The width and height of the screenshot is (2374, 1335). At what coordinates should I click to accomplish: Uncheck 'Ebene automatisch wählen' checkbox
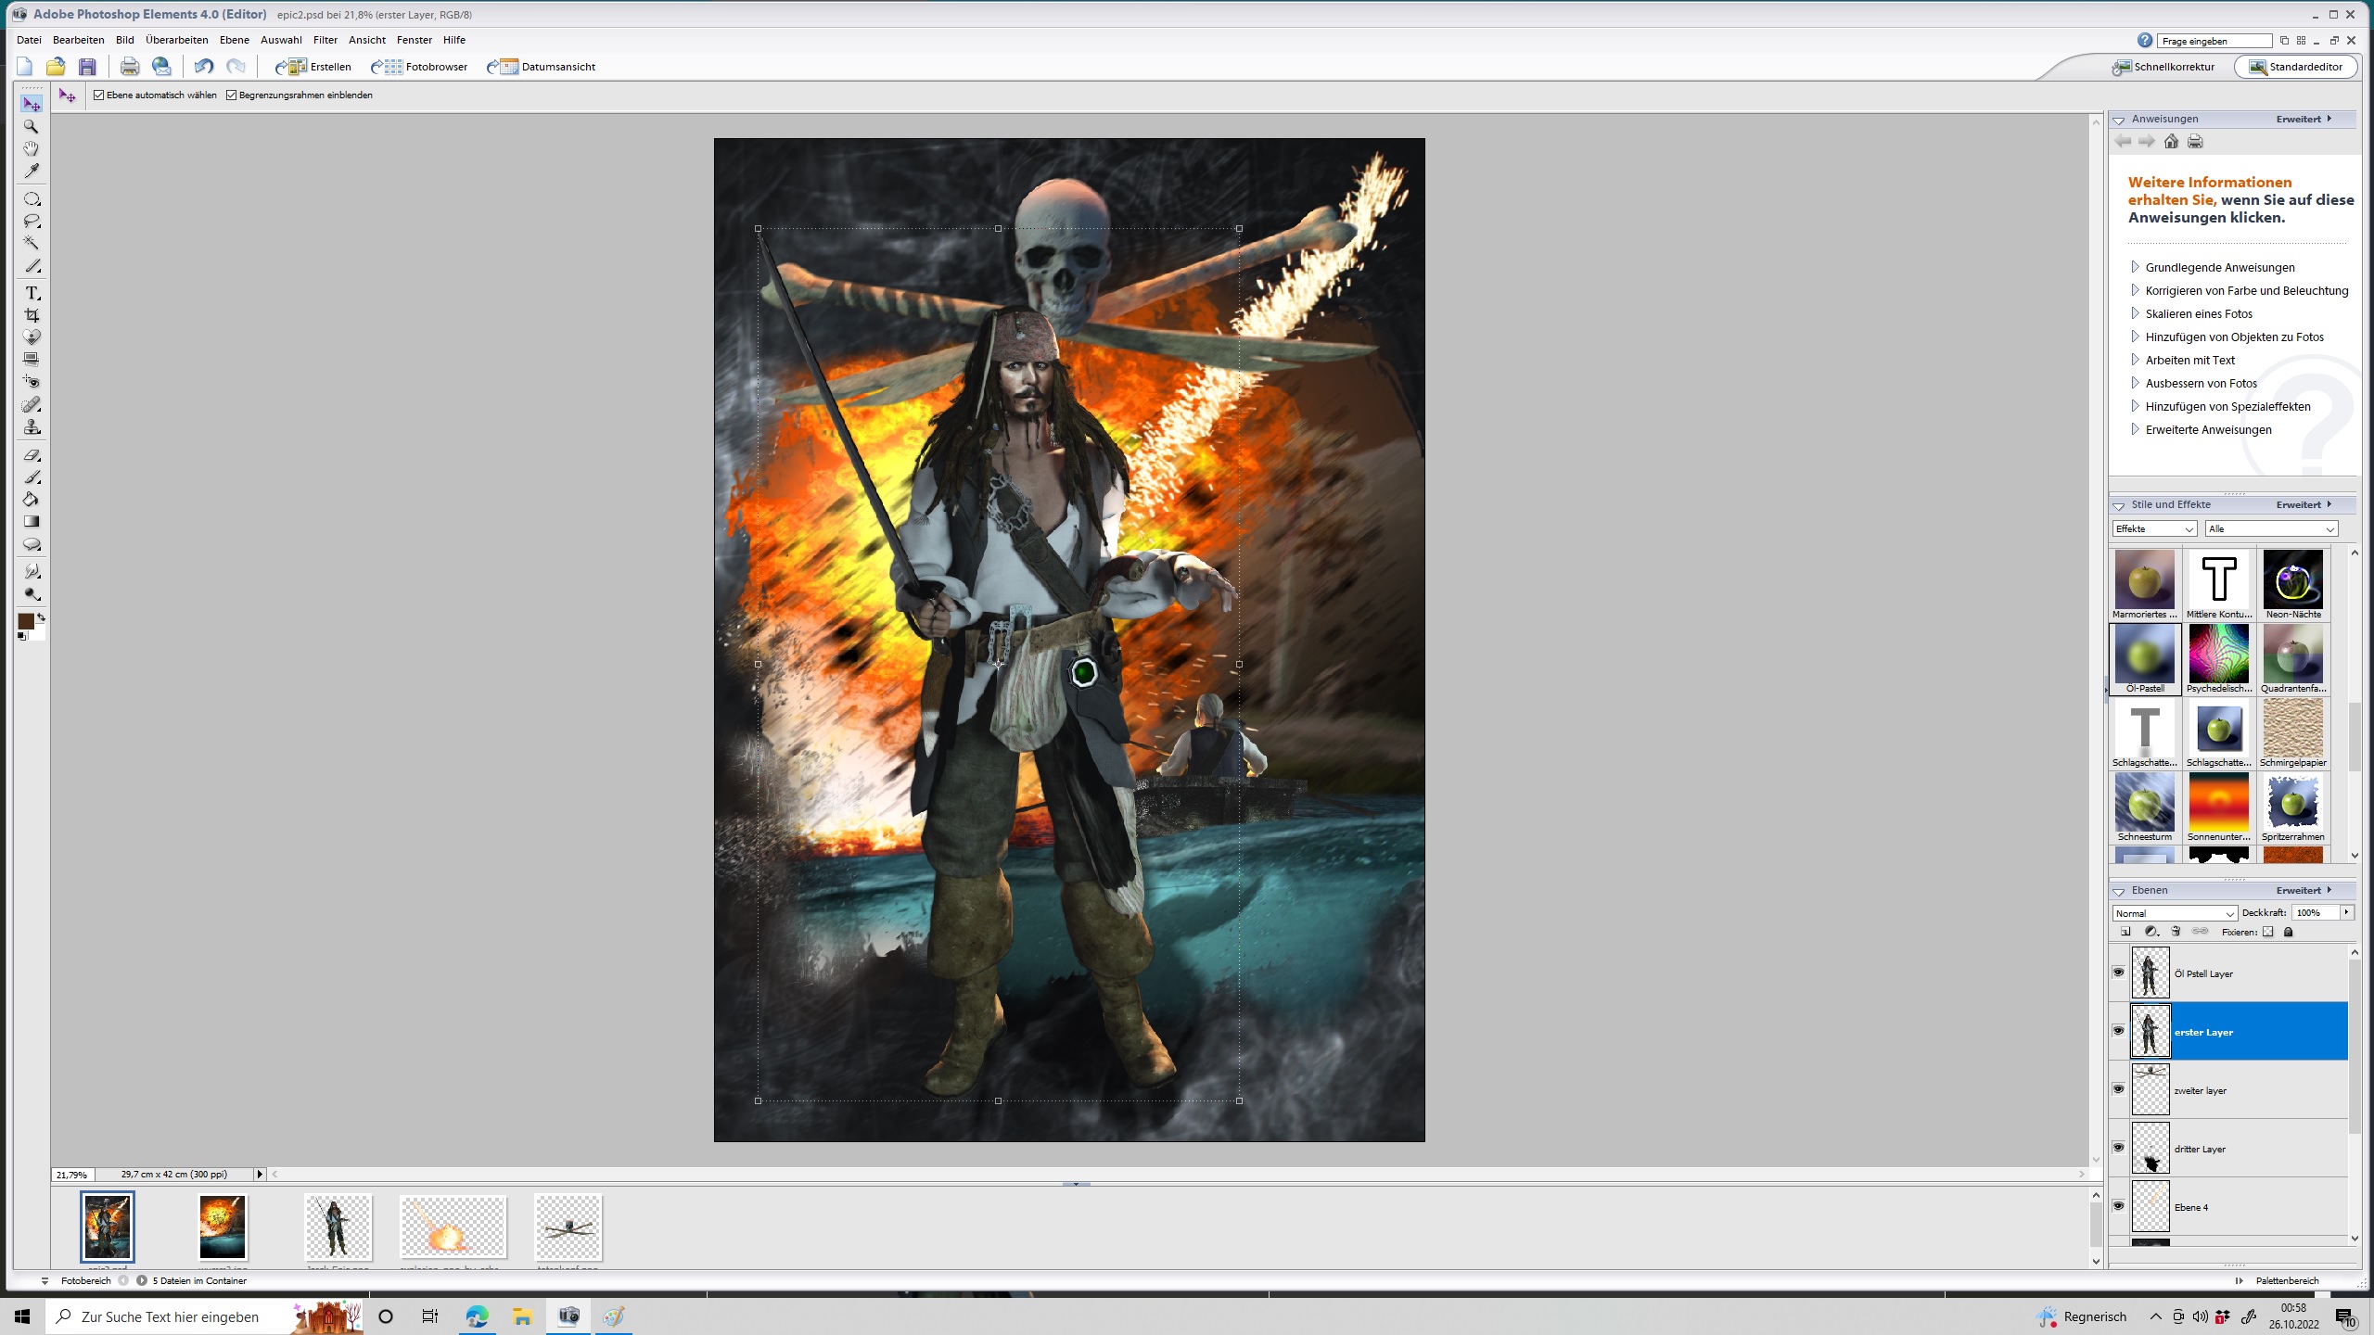click(99, 95)
